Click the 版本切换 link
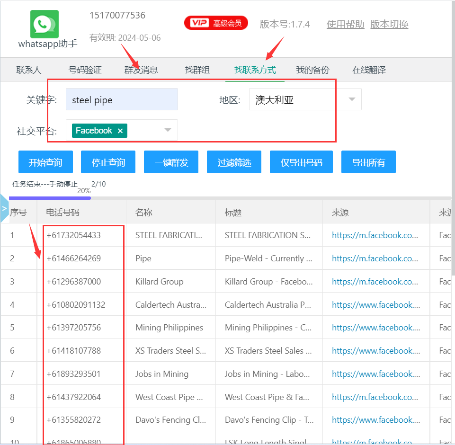The height and width of the screenshot is (445, 455). 389,24
